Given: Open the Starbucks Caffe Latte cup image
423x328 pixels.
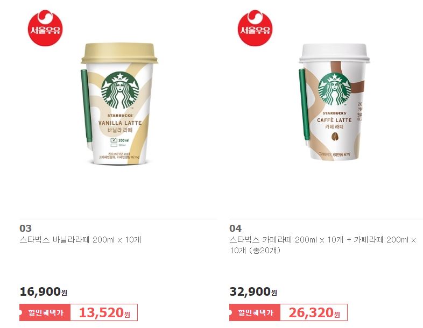Looking at the screenshot, I should click(x=334, y=102).
